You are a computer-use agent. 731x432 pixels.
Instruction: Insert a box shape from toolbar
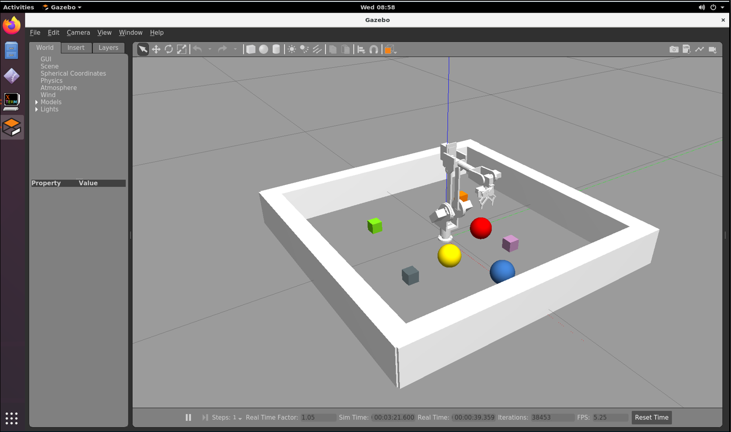[x=251, y=49]
